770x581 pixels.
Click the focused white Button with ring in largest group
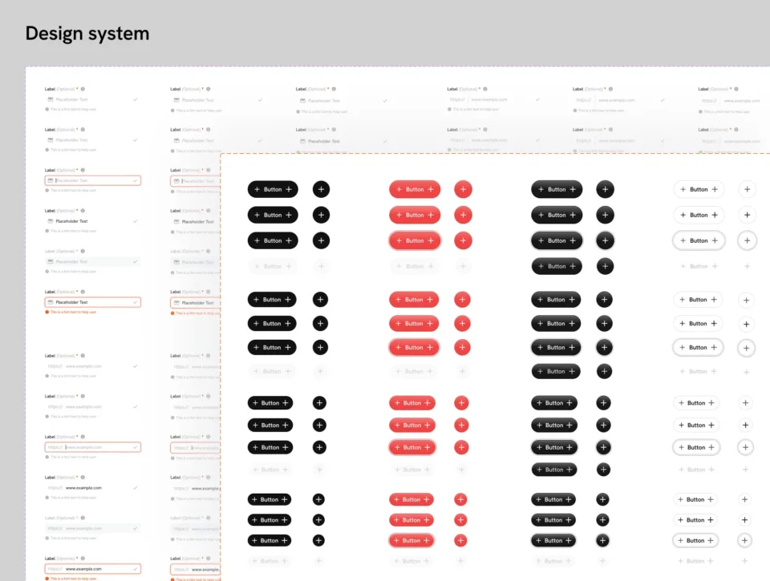pos(699,240)
